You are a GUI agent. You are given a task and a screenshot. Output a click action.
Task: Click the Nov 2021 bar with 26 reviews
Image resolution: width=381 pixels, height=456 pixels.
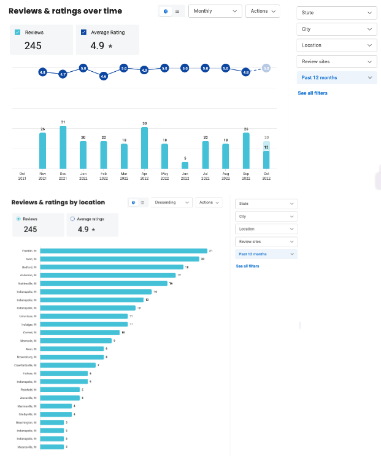[43, 150]
